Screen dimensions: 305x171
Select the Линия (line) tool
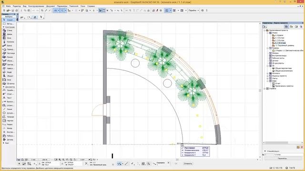point(8,109)
